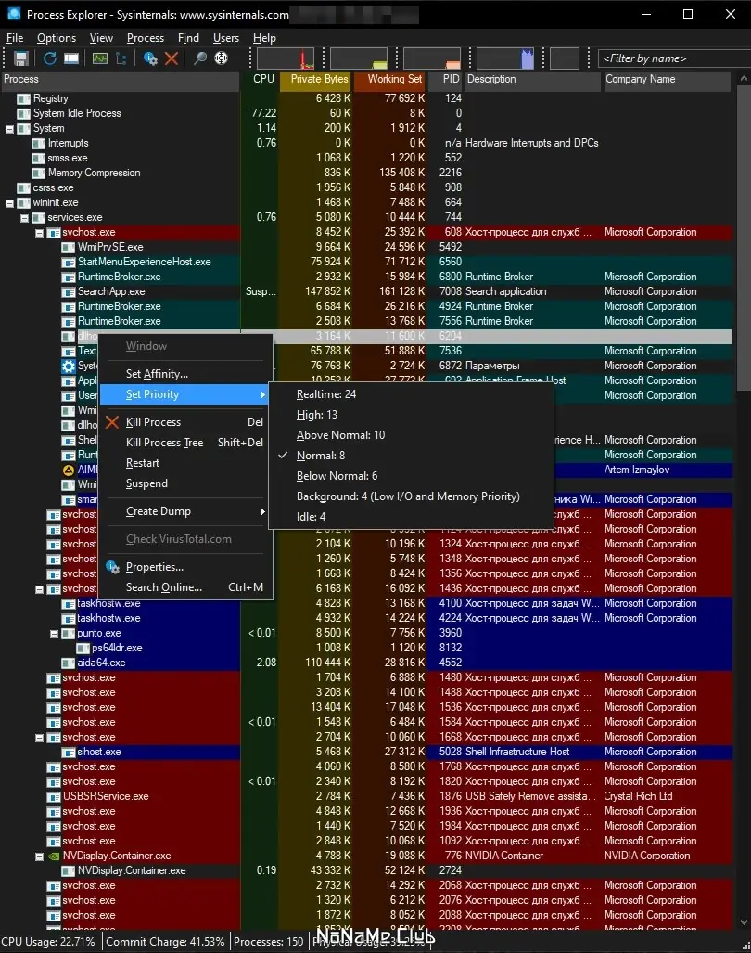Choose Kill Process Tree entry
The image size is (751, 953).
(x=185, y=443)
